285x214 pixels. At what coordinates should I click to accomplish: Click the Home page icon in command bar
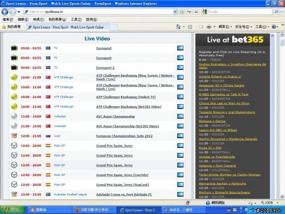tap(179, 27)
